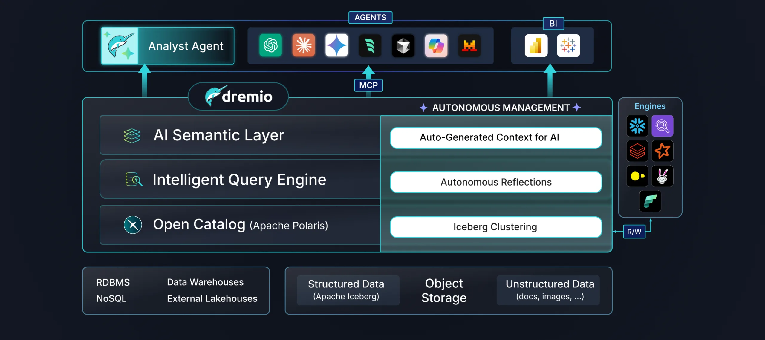Select the Microsoft Copilot icon
This screenshot has width=765, height=340.
click(x=436, y=46)
